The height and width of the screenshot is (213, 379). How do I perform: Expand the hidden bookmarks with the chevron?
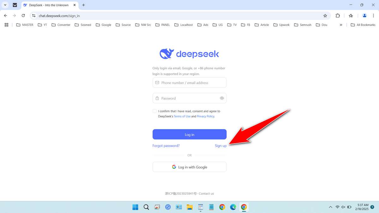click(x=341, y=25)
